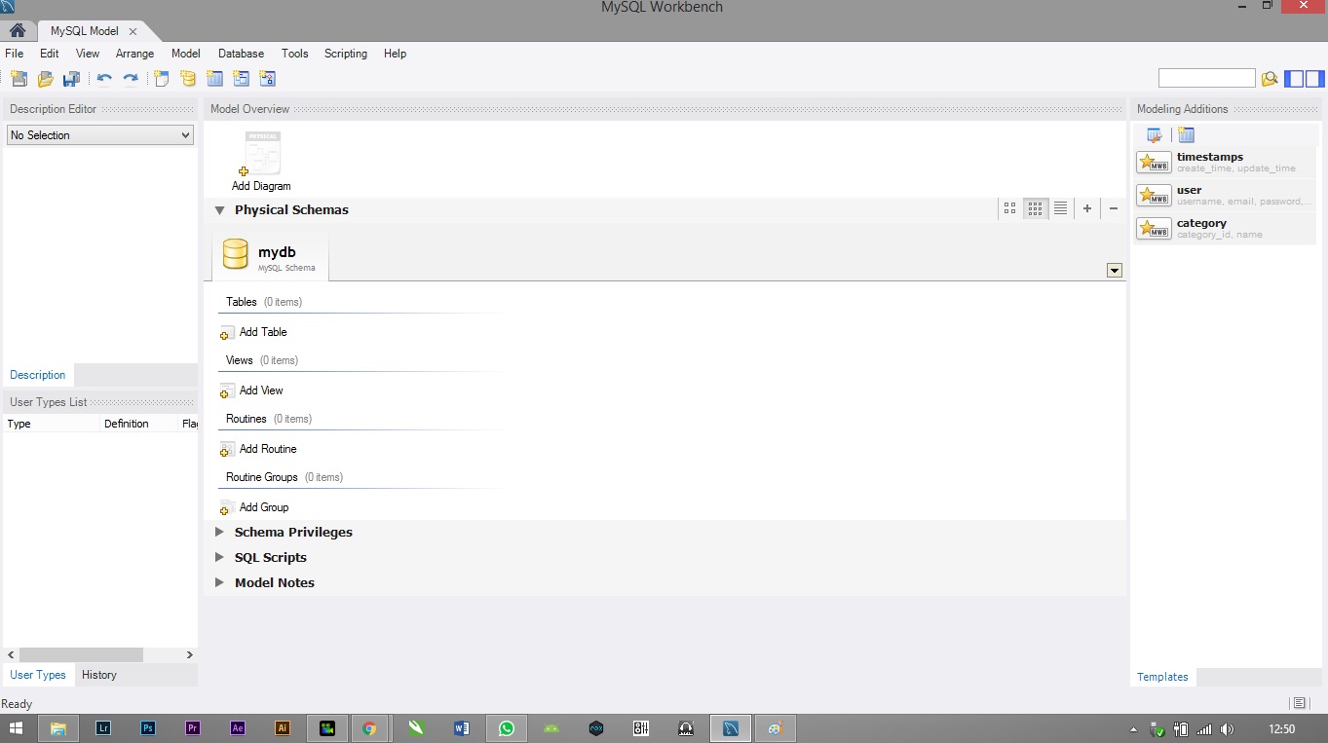The height and width of the screenshot is (743, 1328).
Task: Open Photoshop from the taskbar
Action: click(x=148, y=728)
